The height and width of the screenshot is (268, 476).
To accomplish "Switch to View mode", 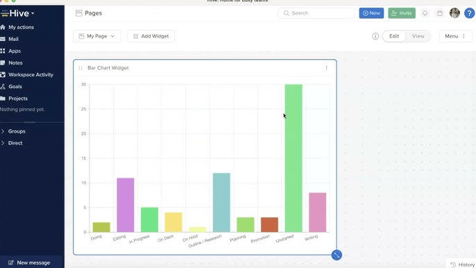I will (418, 36).
